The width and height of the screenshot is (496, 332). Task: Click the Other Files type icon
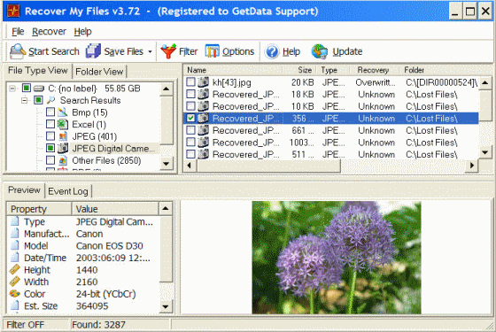(63, 160)
